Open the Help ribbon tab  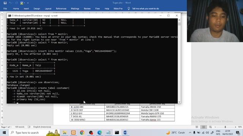pyautogui.click(x=107, y=9)
